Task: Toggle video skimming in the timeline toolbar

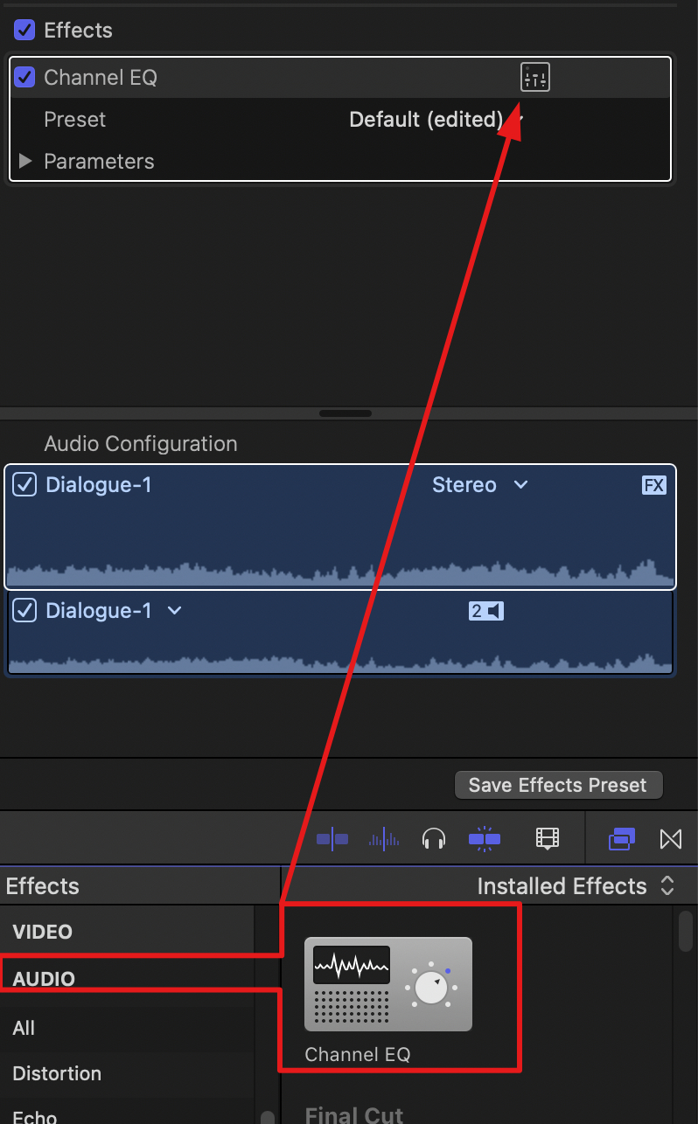Action: 332,839
